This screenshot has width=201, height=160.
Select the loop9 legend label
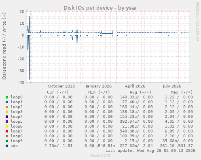tap(17, 141)
